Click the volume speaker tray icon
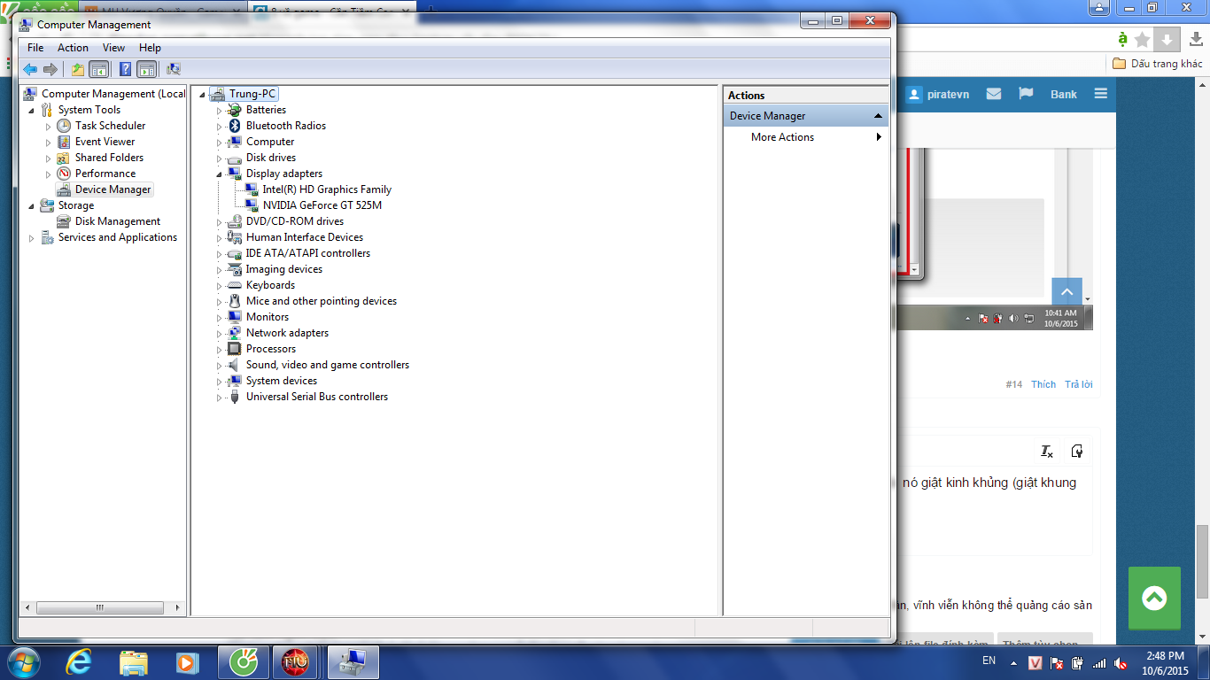The height and width of the screenshot is (680, 1210). click(1121, 663)
